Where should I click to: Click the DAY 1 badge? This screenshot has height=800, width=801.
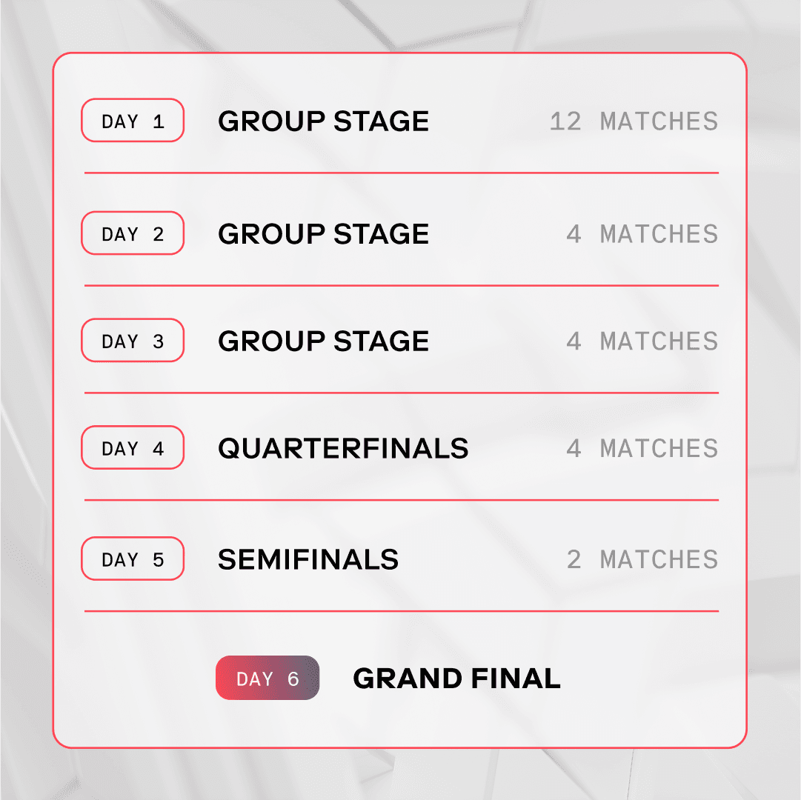pyautogui.click(x=133, y=121)
